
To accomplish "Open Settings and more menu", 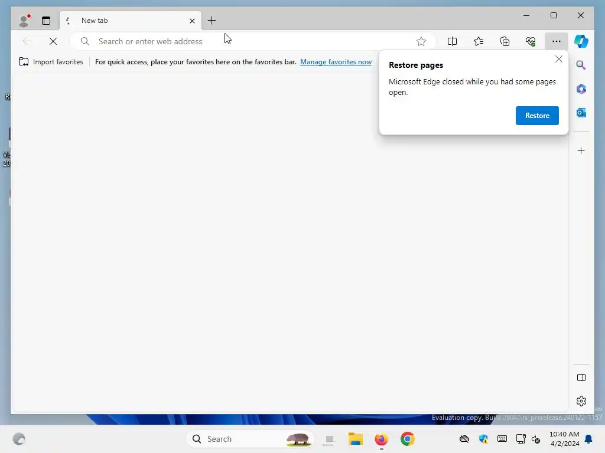I will (x=556, y=41).
